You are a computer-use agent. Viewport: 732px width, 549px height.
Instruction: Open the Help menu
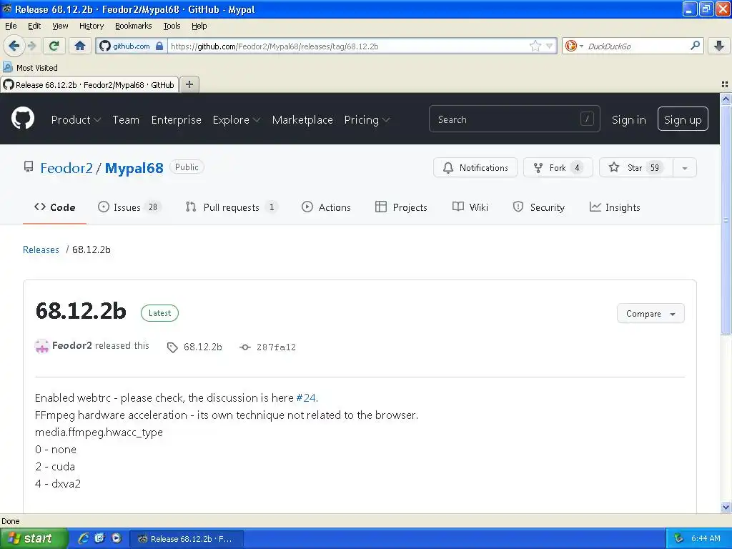[x=199, y=26]
